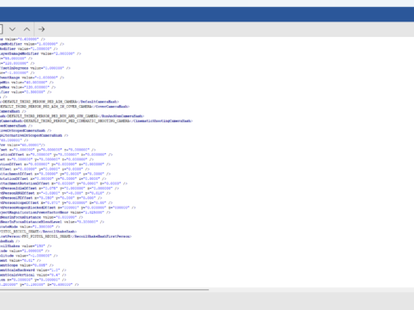Click the horizontal scrollbar below the code

pyautogui.click(x=104, y=290)
